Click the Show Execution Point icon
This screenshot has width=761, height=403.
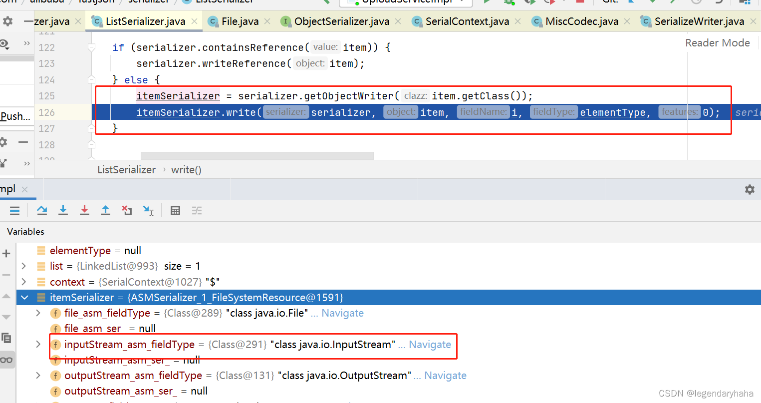pos(15,211)
